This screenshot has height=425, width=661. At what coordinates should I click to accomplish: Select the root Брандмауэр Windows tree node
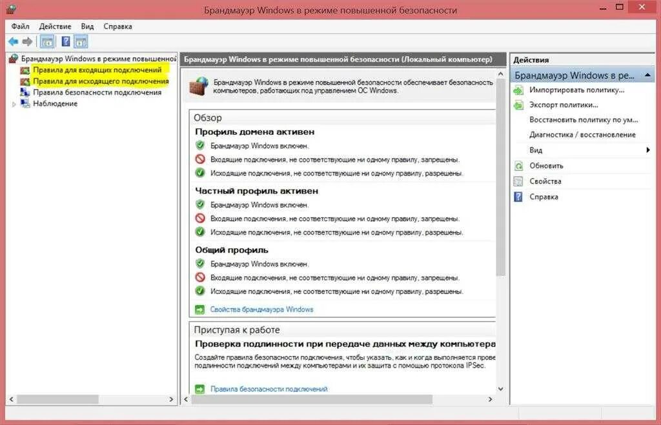click(x=99, y=58)
